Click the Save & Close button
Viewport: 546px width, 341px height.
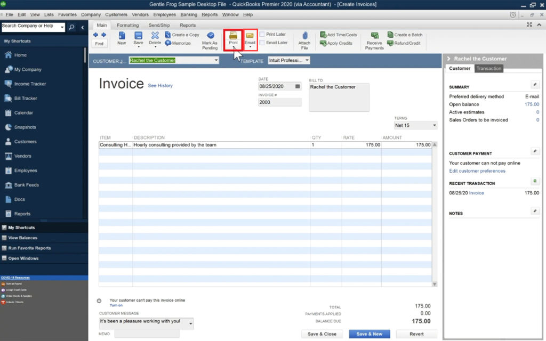(322, 334)
